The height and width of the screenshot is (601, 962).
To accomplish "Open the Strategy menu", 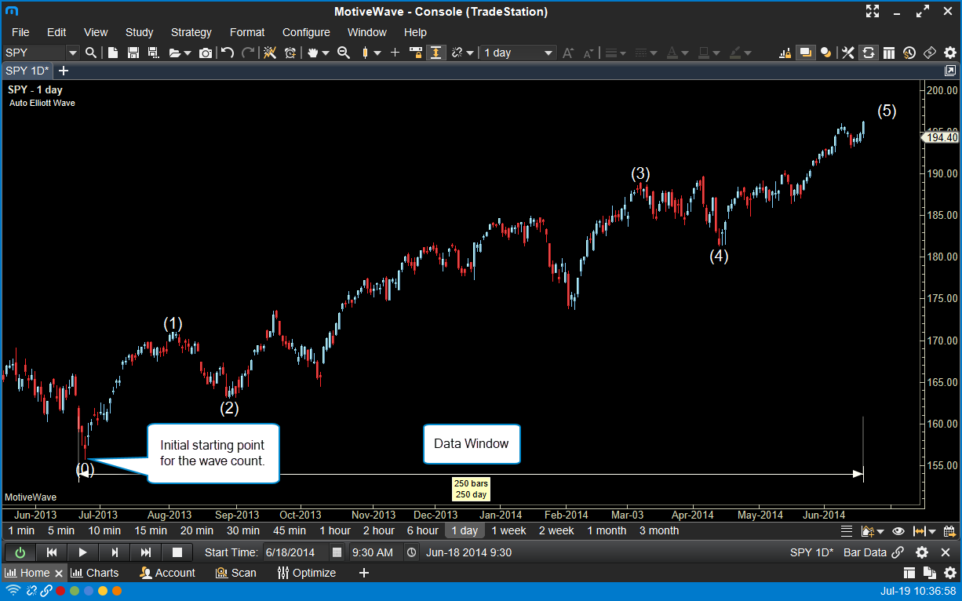I will coord(191,32).
